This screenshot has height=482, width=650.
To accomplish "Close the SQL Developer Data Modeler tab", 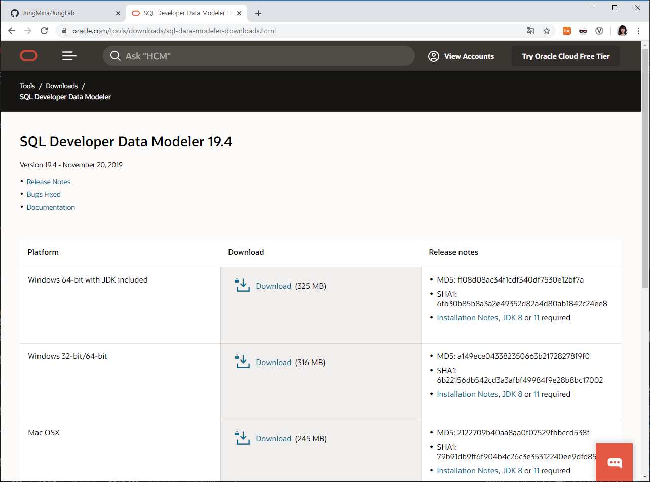I will (x=240, y=13).
